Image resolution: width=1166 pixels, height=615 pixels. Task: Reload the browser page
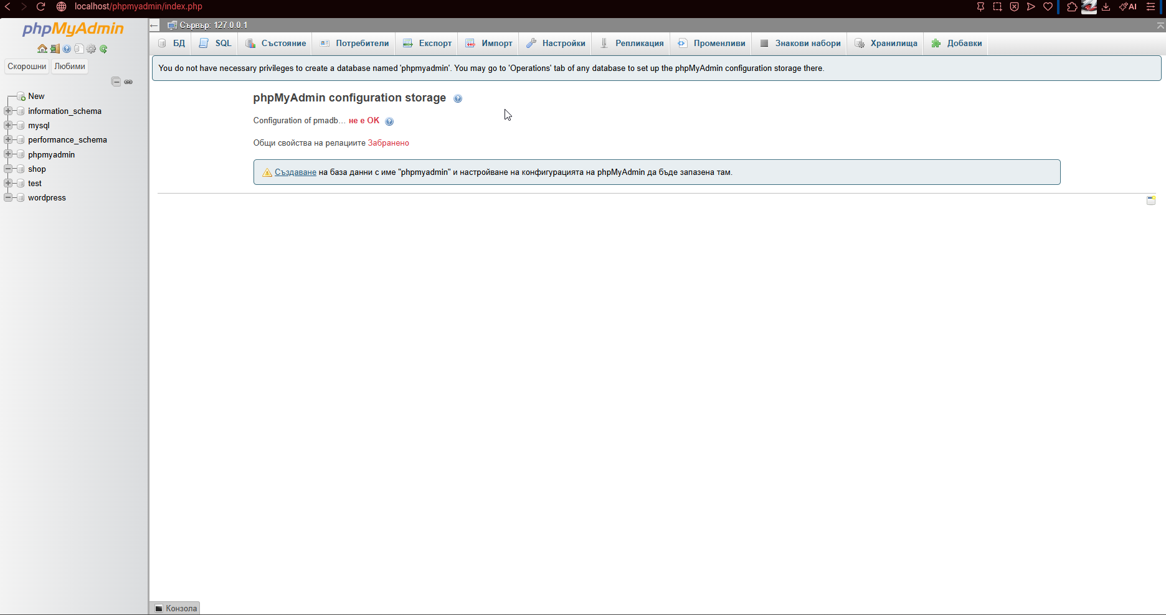tap(40, 7)
